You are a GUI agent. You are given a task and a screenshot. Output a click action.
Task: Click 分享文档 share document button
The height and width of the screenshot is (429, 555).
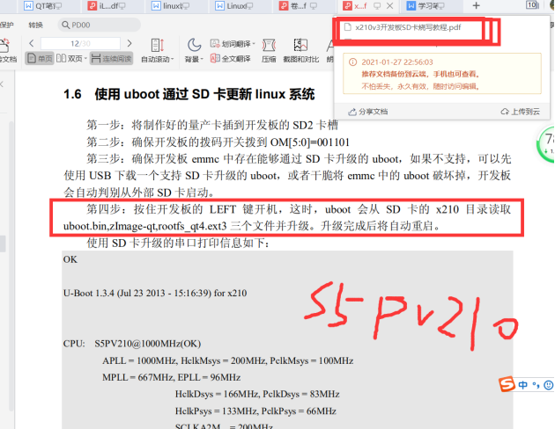click(x=368, y=112)
